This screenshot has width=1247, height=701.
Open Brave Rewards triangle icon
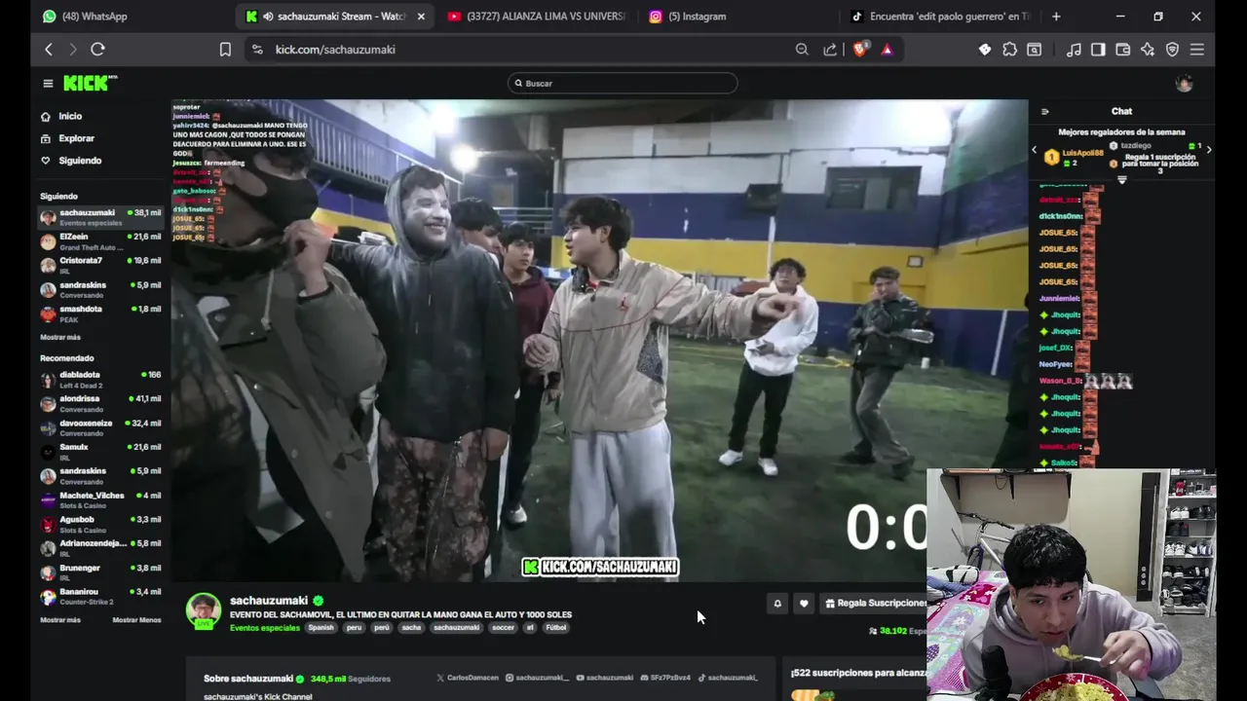point(888,50)
